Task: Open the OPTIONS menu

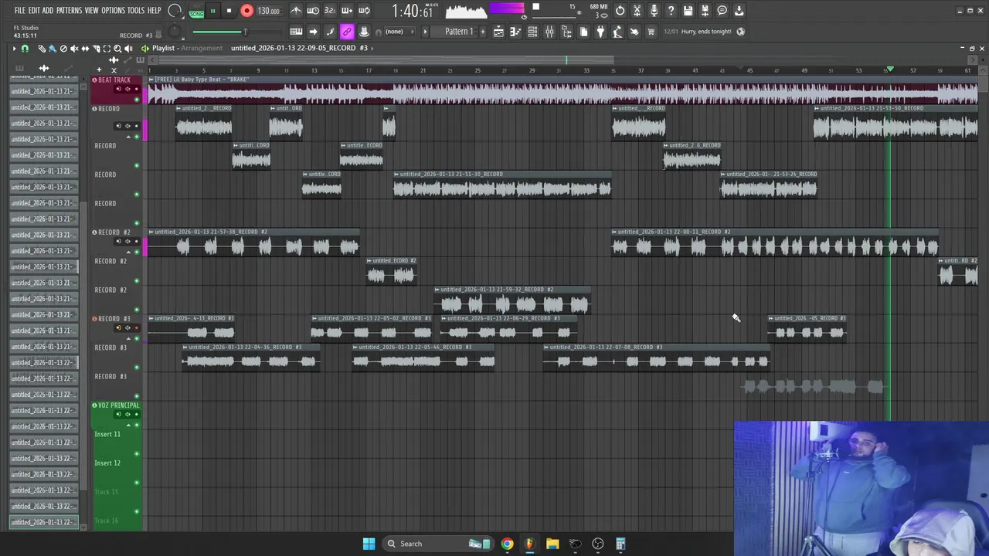Action: click(113, 11)
